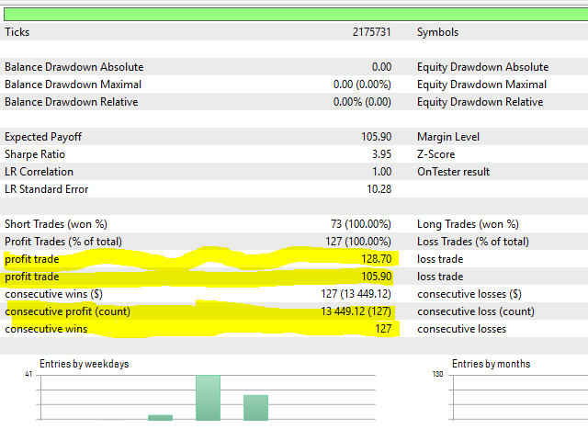Click the Entries by months chart title
This screenshot has width=588, height=441.
click(491, 364)
